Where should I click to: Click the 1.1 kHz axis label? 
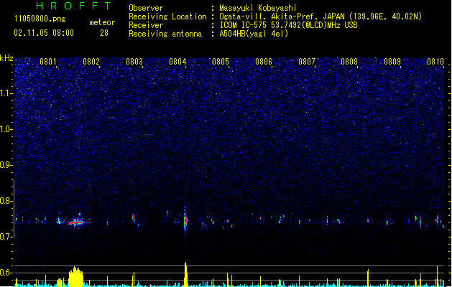[x=6, y=93]
